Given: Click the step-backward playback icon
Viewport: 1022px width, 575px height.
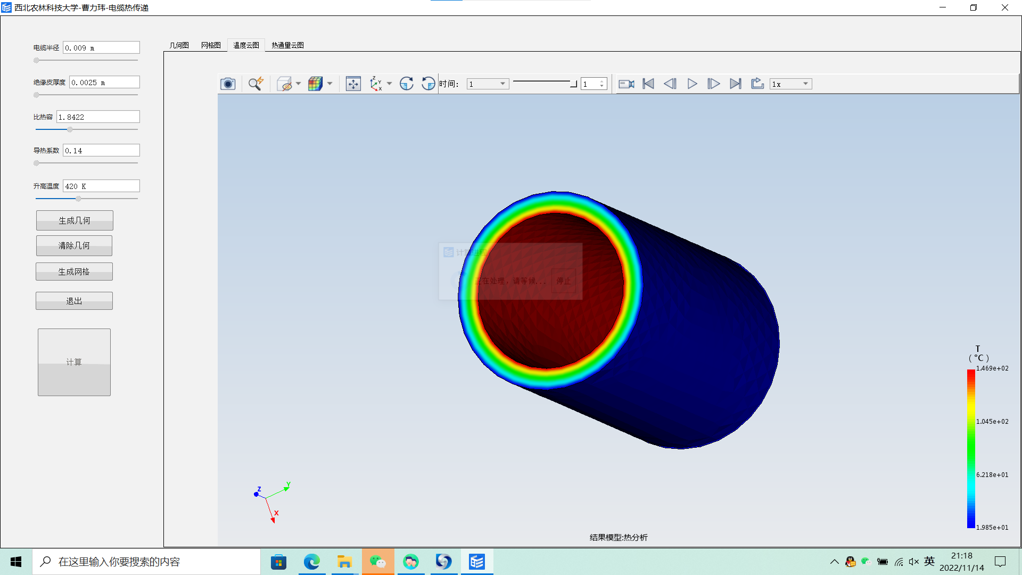Looking at the screenshot, I should pos(669,84).
